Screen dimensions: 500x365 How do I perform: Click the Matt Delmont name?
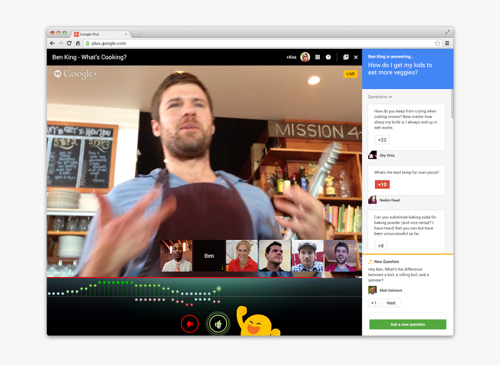[391, 290]
